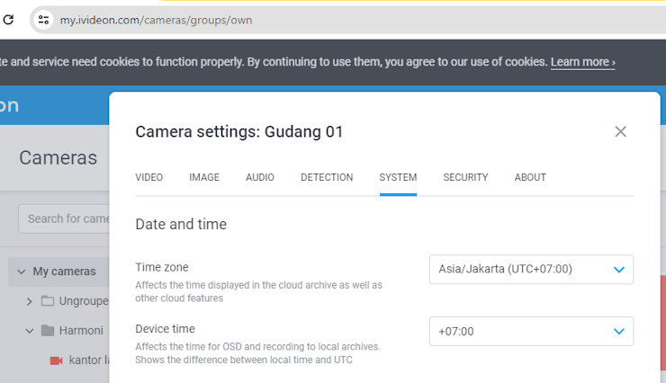Switch to the DETECTION tab
This screenshot has height=383, width=666.
point(327,177)
